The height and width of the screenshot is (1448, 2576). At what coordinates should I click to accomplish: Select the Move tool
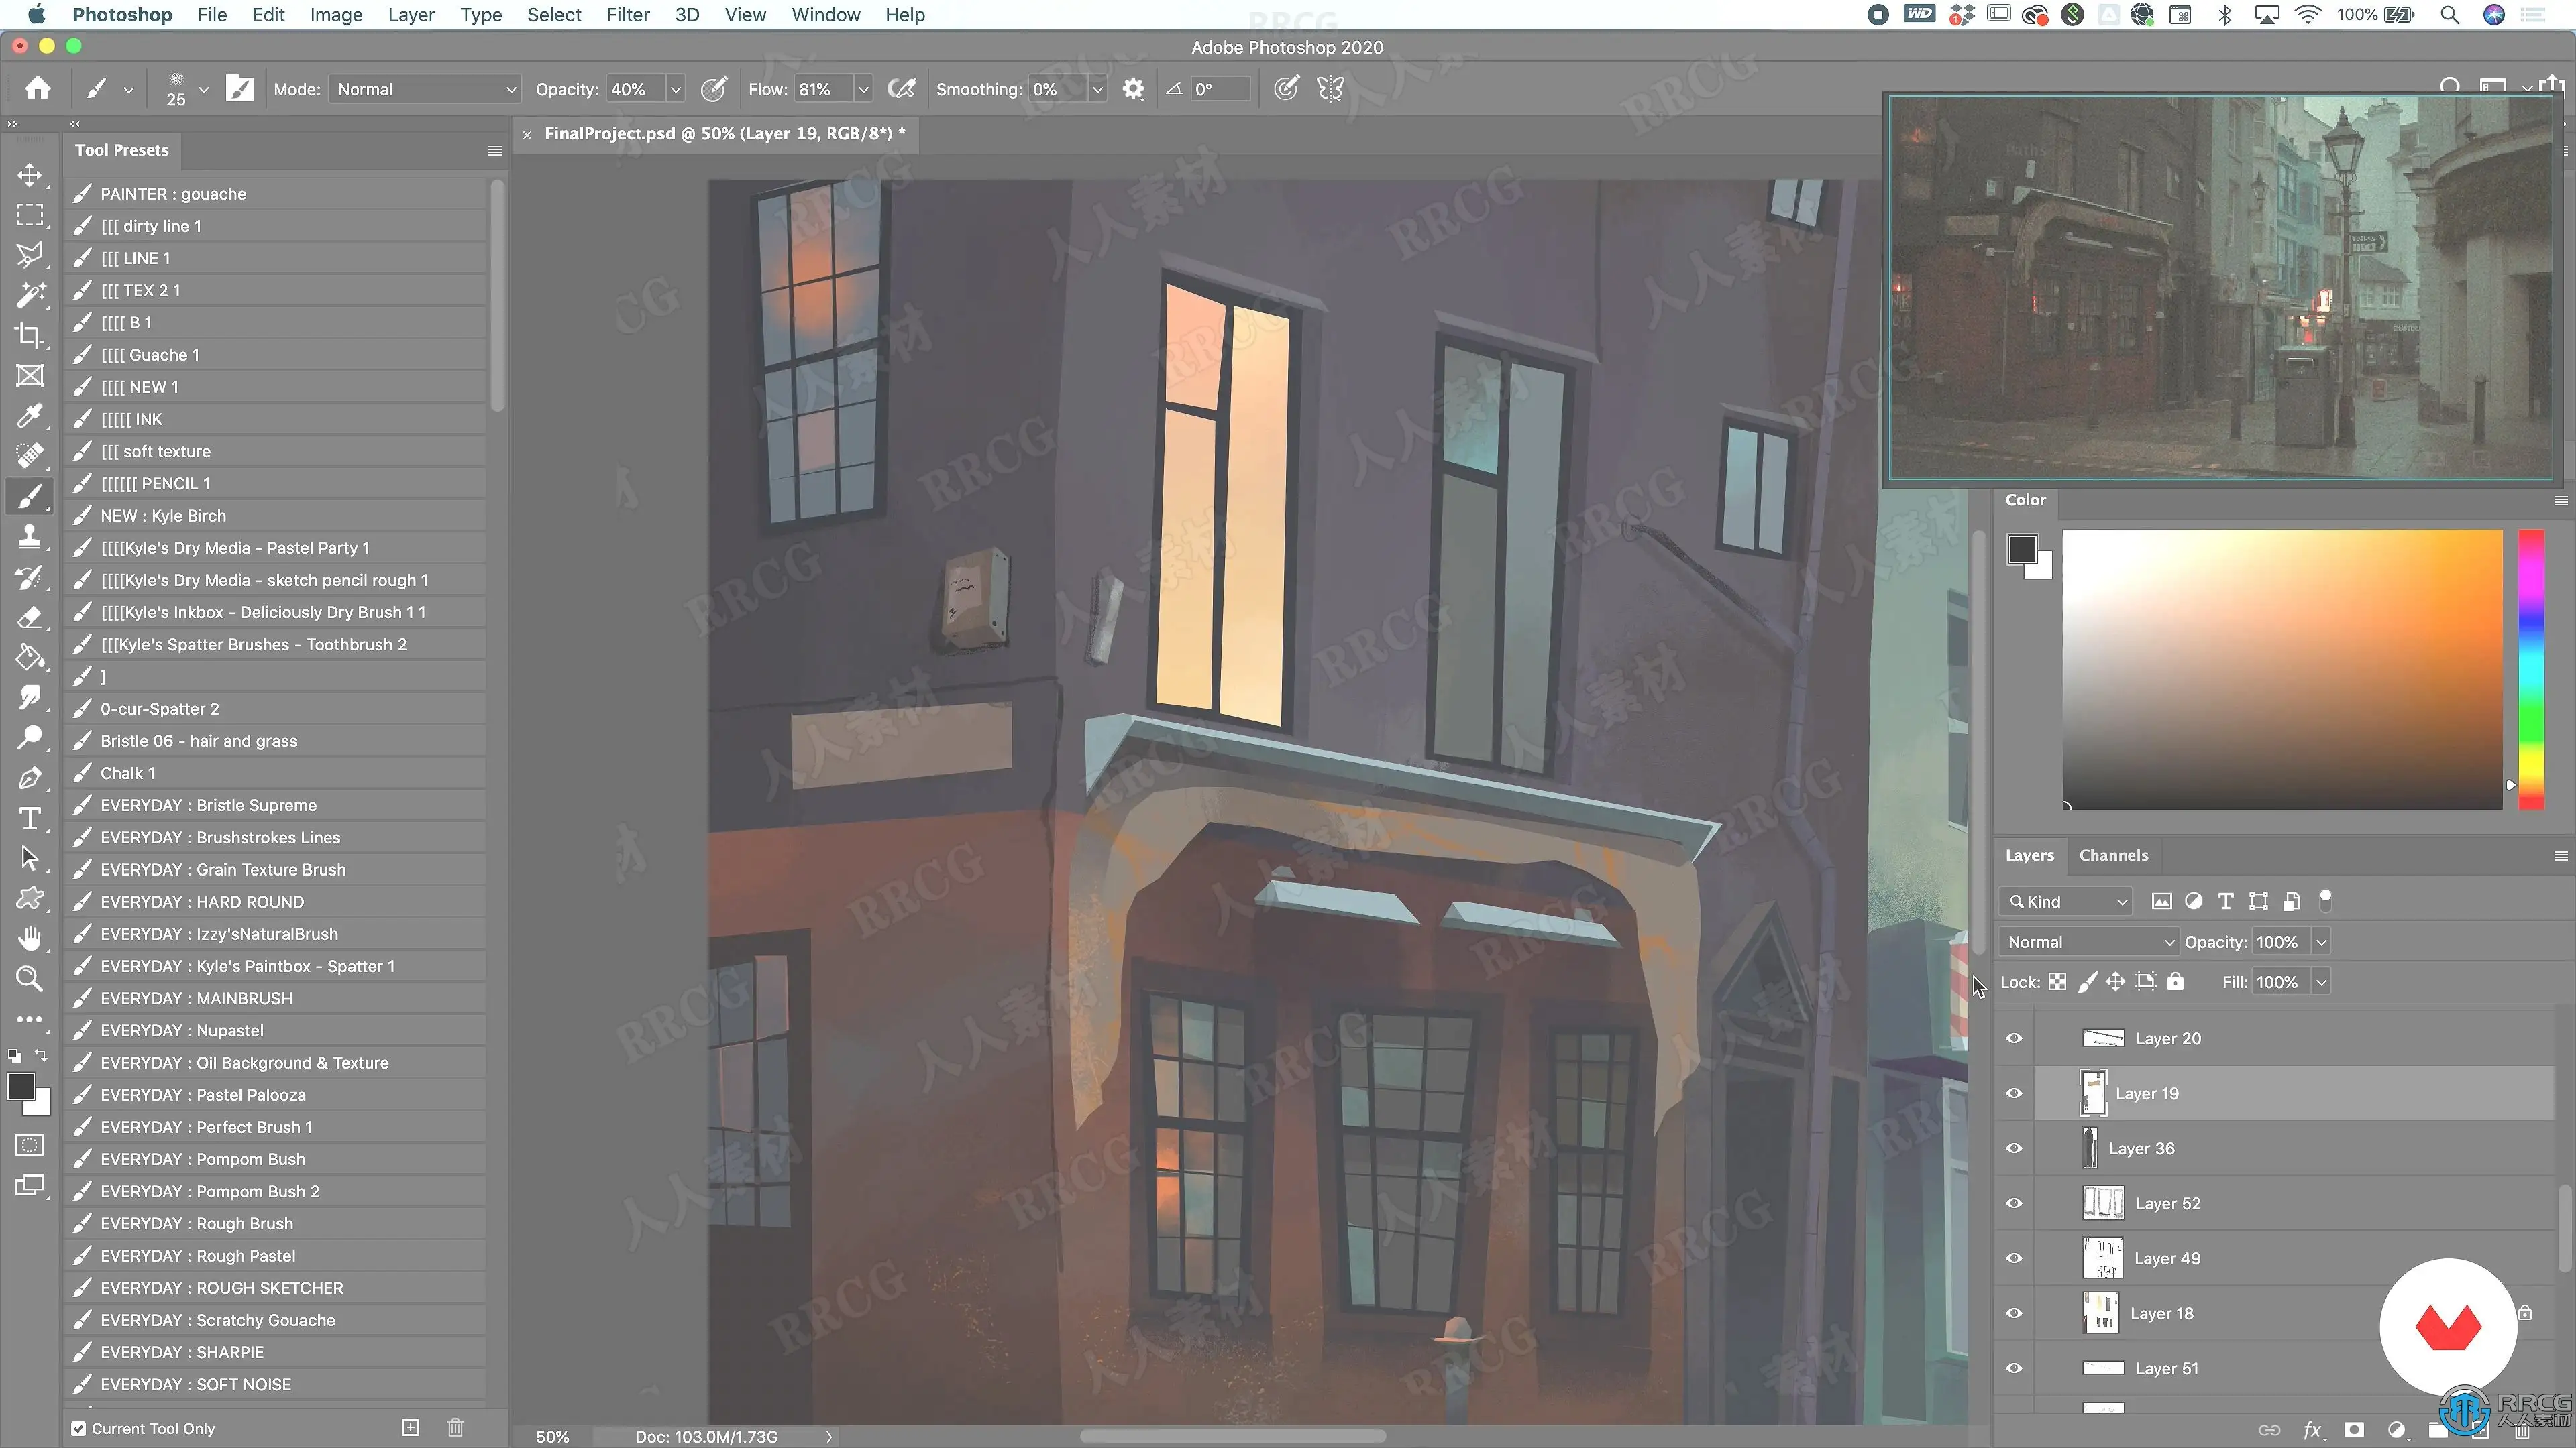point(30,175)
